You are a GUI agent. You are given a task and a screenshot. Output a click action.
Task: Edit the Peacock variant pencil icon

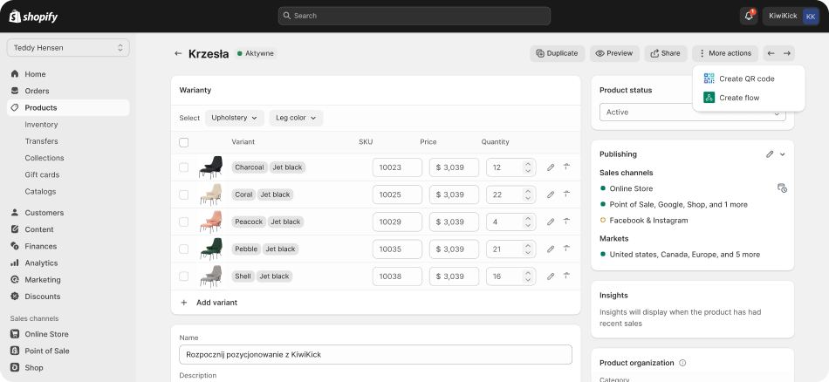[551, 222]
